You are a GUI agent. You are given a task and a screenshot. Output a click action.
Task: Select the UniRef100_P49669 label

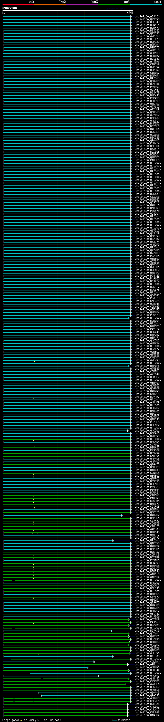click(x=147, y=451)
